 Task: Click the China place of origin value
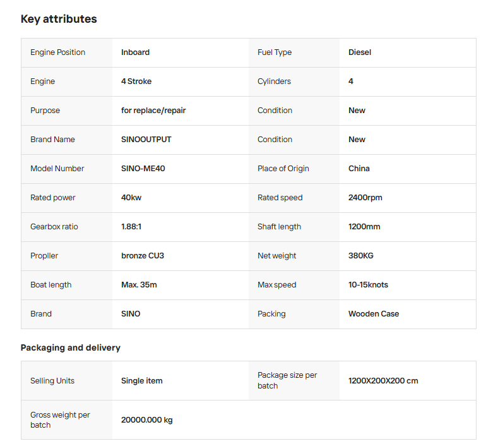[359, 169]
